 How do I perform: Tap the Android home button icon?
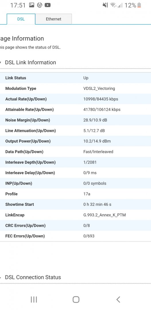(76, 299)
